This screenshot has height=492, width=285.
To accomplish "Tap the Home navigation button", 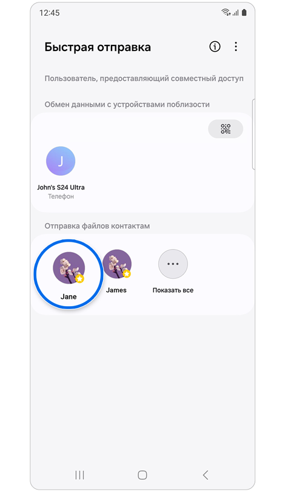I will pos(142,475).
